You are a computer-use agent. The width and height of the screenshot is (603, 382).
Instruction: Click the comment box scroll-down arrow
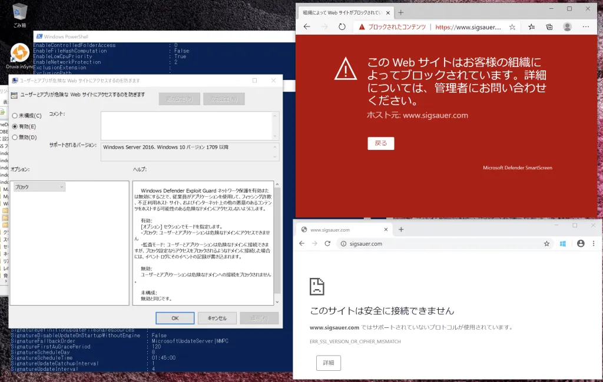(274, 136)
